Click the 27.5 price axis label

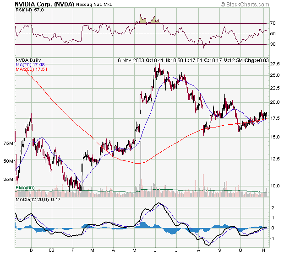click(275, 64)
